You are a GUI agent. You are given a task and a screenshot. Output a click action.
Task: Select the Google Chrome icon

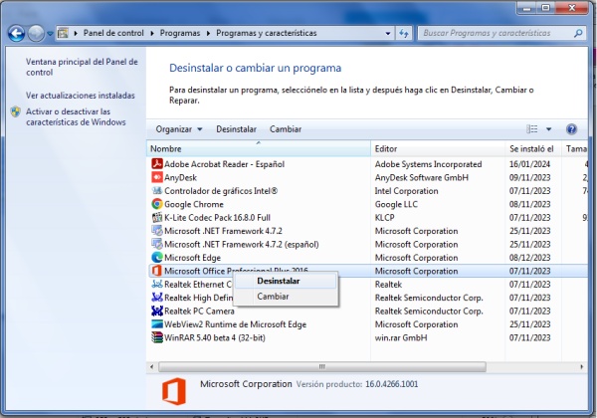click(157, 204)
